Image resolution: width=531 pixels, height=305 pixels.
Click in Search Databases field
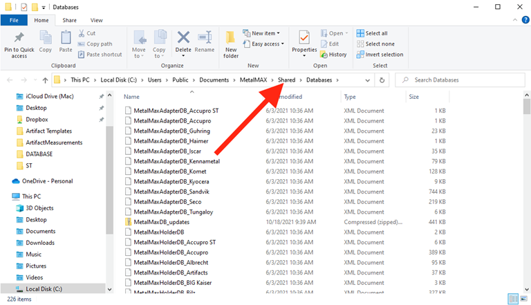click(x=460, y=80)
